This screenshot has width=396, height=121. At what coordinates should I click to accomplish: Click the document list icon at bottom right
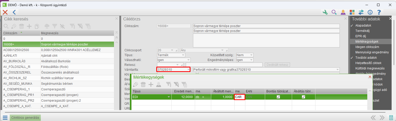pyautogui.click(x=391, y=118)
